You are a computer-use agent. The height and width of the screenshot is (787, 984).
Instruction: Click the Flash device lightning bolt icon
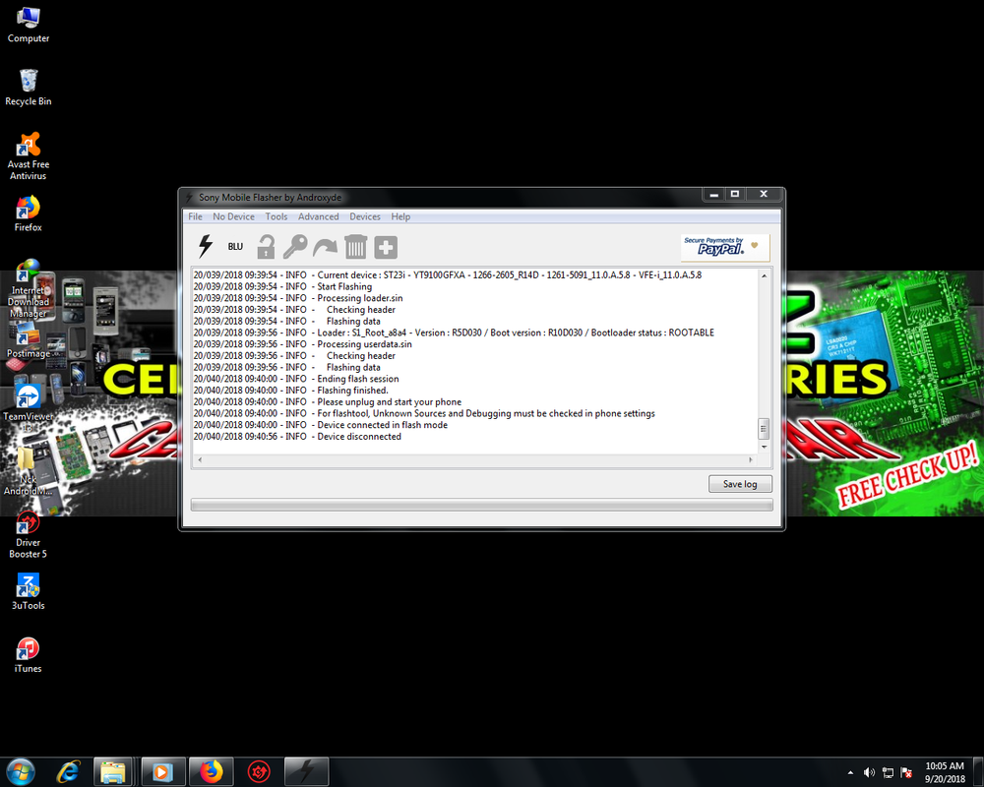coord(206,247)
